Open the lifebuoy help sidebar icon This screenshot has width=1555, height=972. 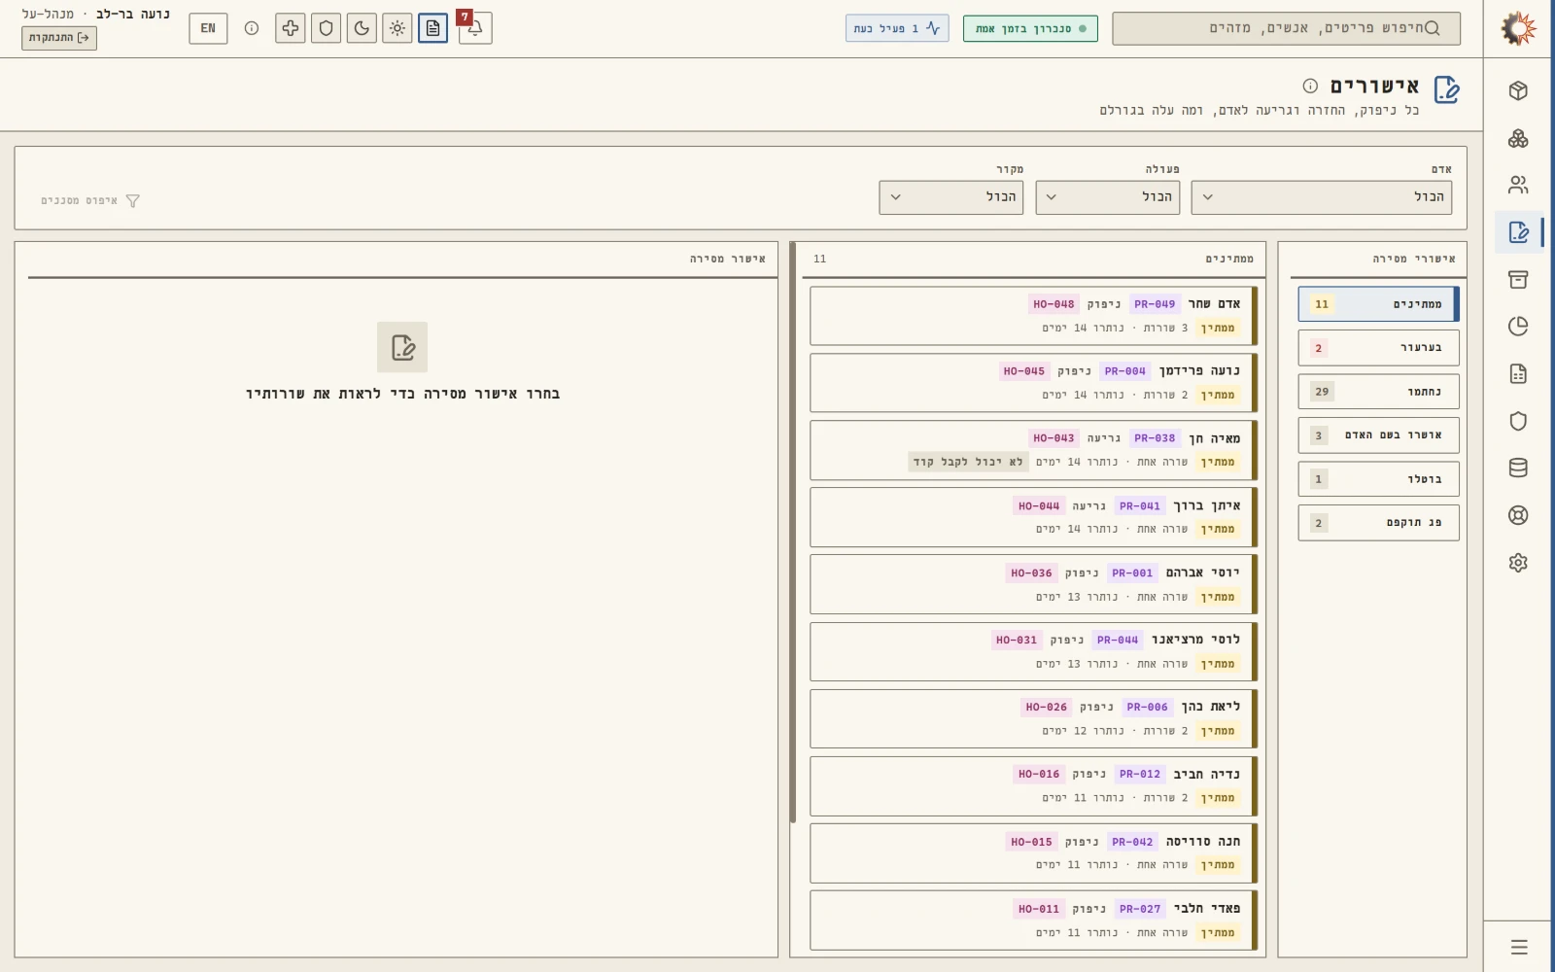(x=1518, y=515)
